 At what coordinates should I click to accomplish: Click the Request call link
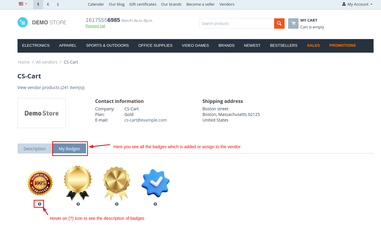[95, 26]
